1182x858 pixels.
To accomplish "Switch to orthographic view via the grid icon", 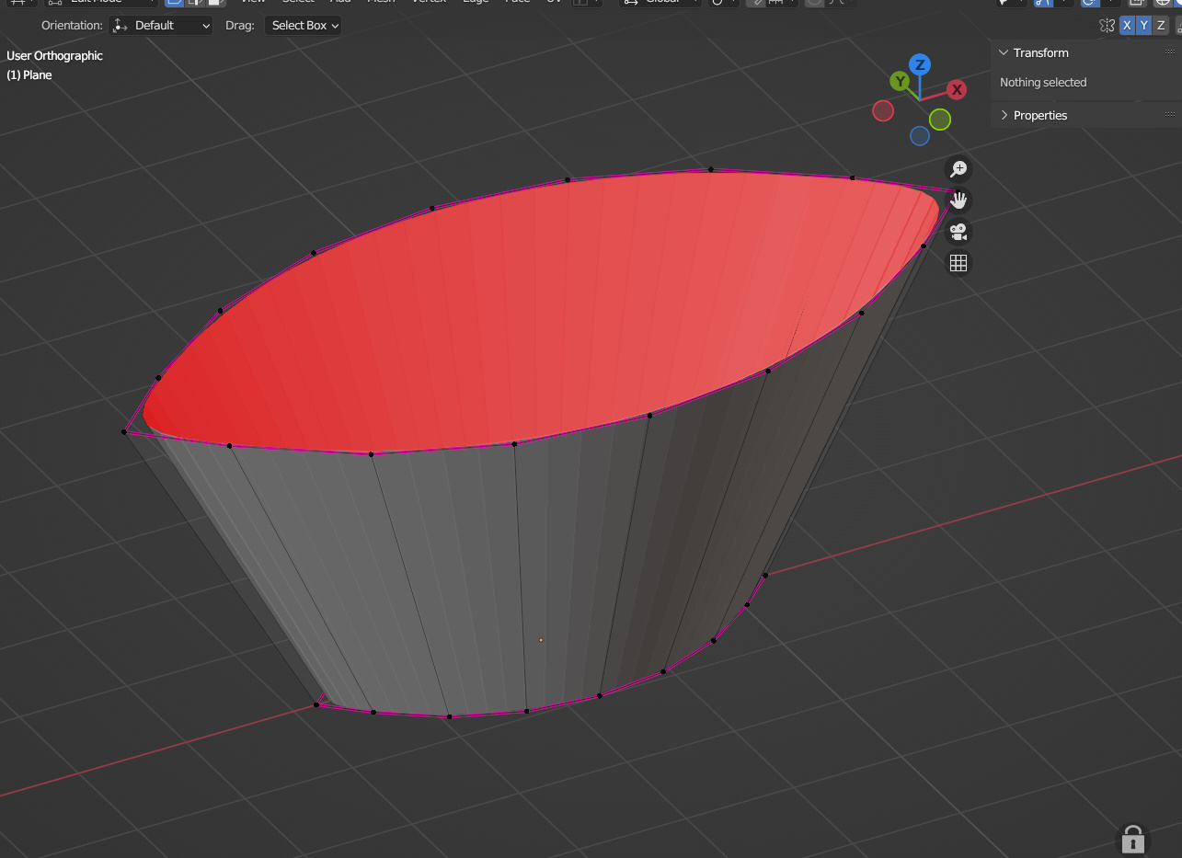I will (x=958, y=263).
